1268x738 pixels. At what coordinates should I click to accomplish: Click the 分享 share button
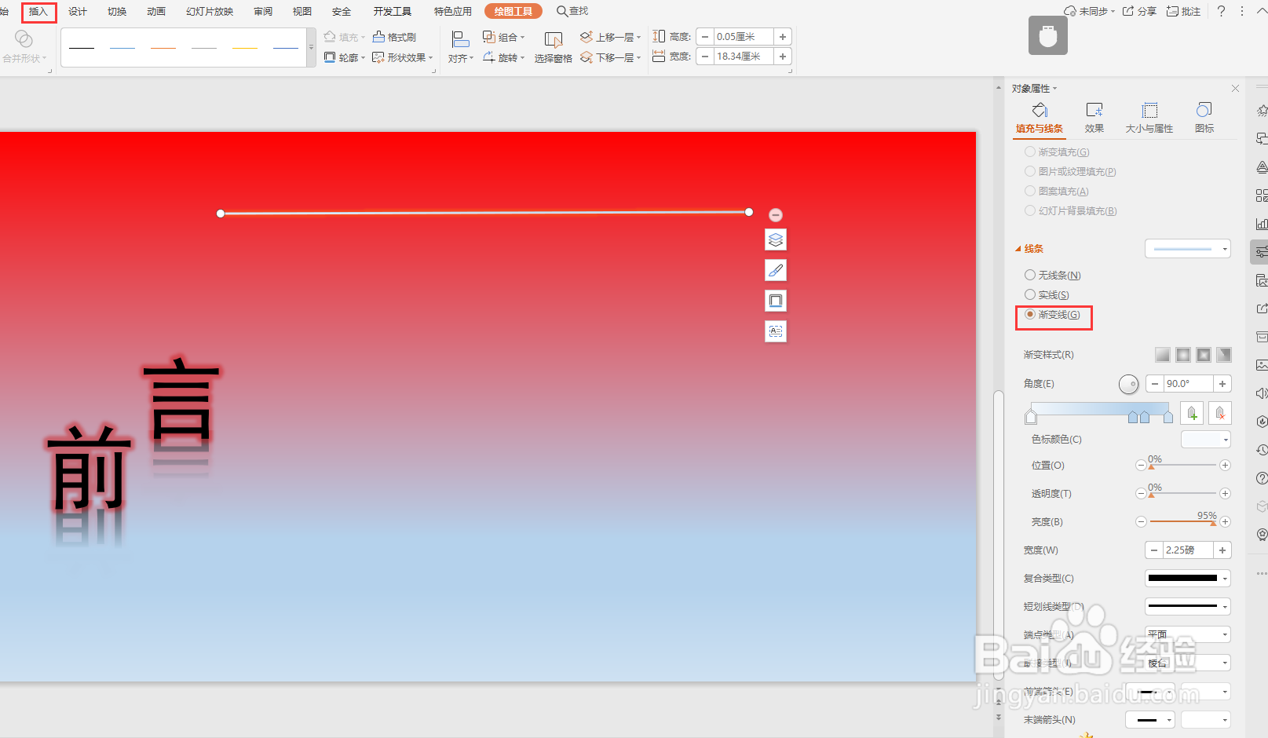point(1139,11)
